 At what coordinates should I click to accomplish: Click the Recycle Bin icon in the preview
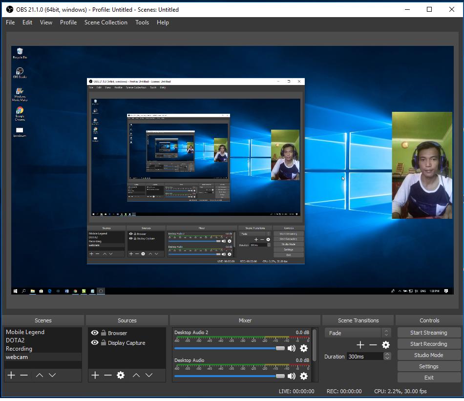20,53
